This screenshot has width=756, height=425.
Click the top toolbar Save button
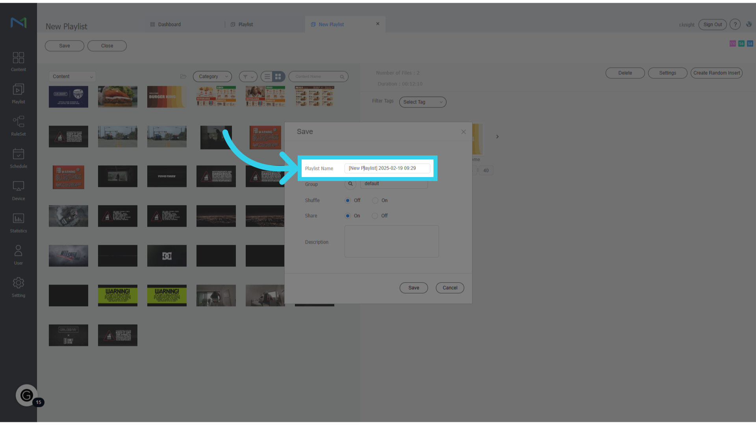(65, 46)
